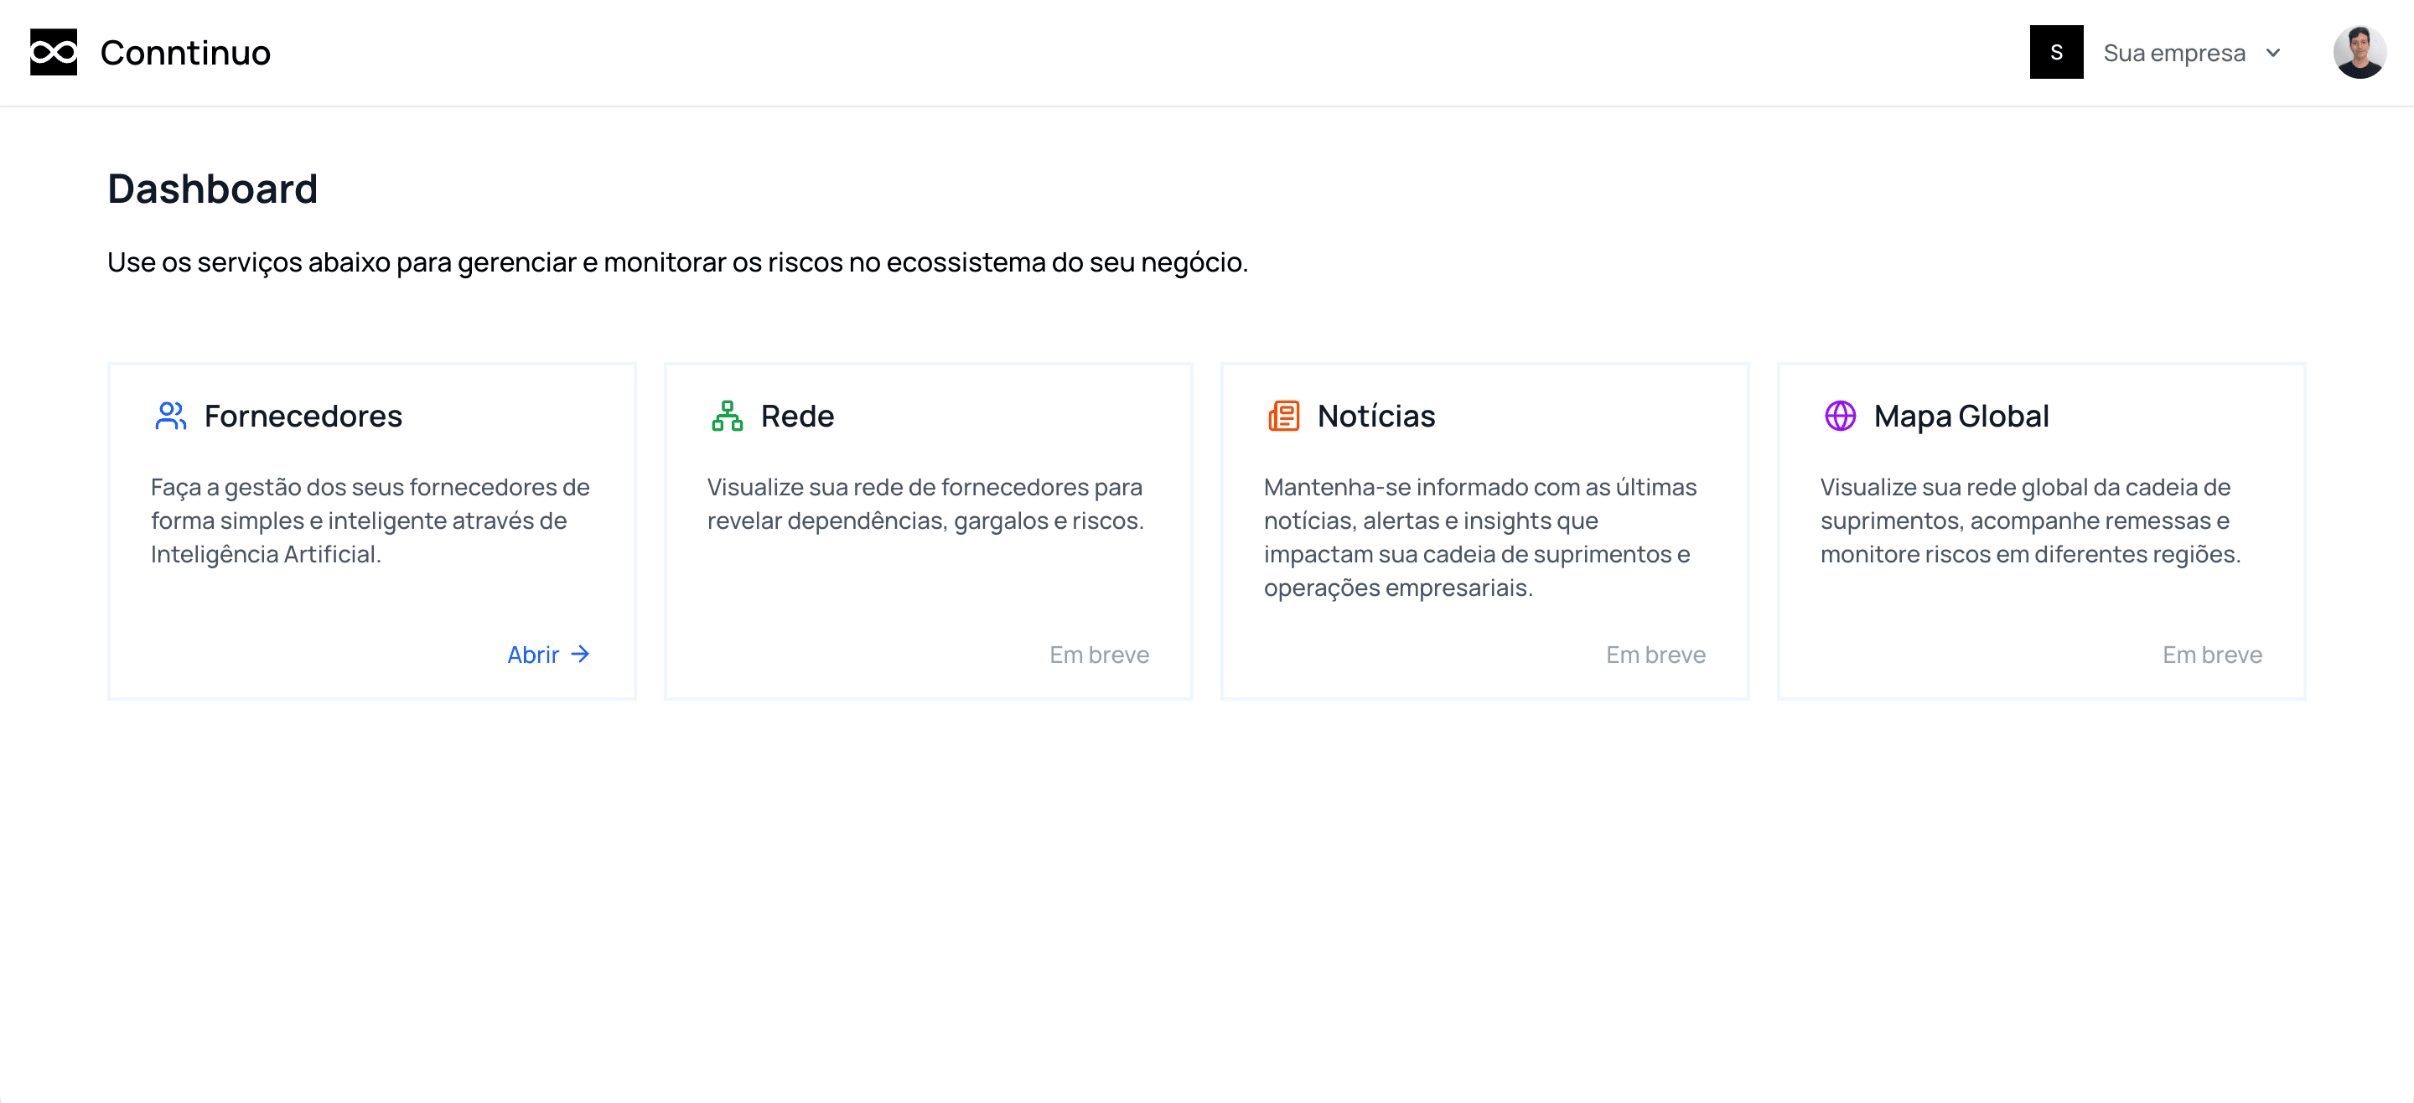Click Em breve on the Rede card
The height and width of the screenshot is (1103, 2414).
point(1098,655)
